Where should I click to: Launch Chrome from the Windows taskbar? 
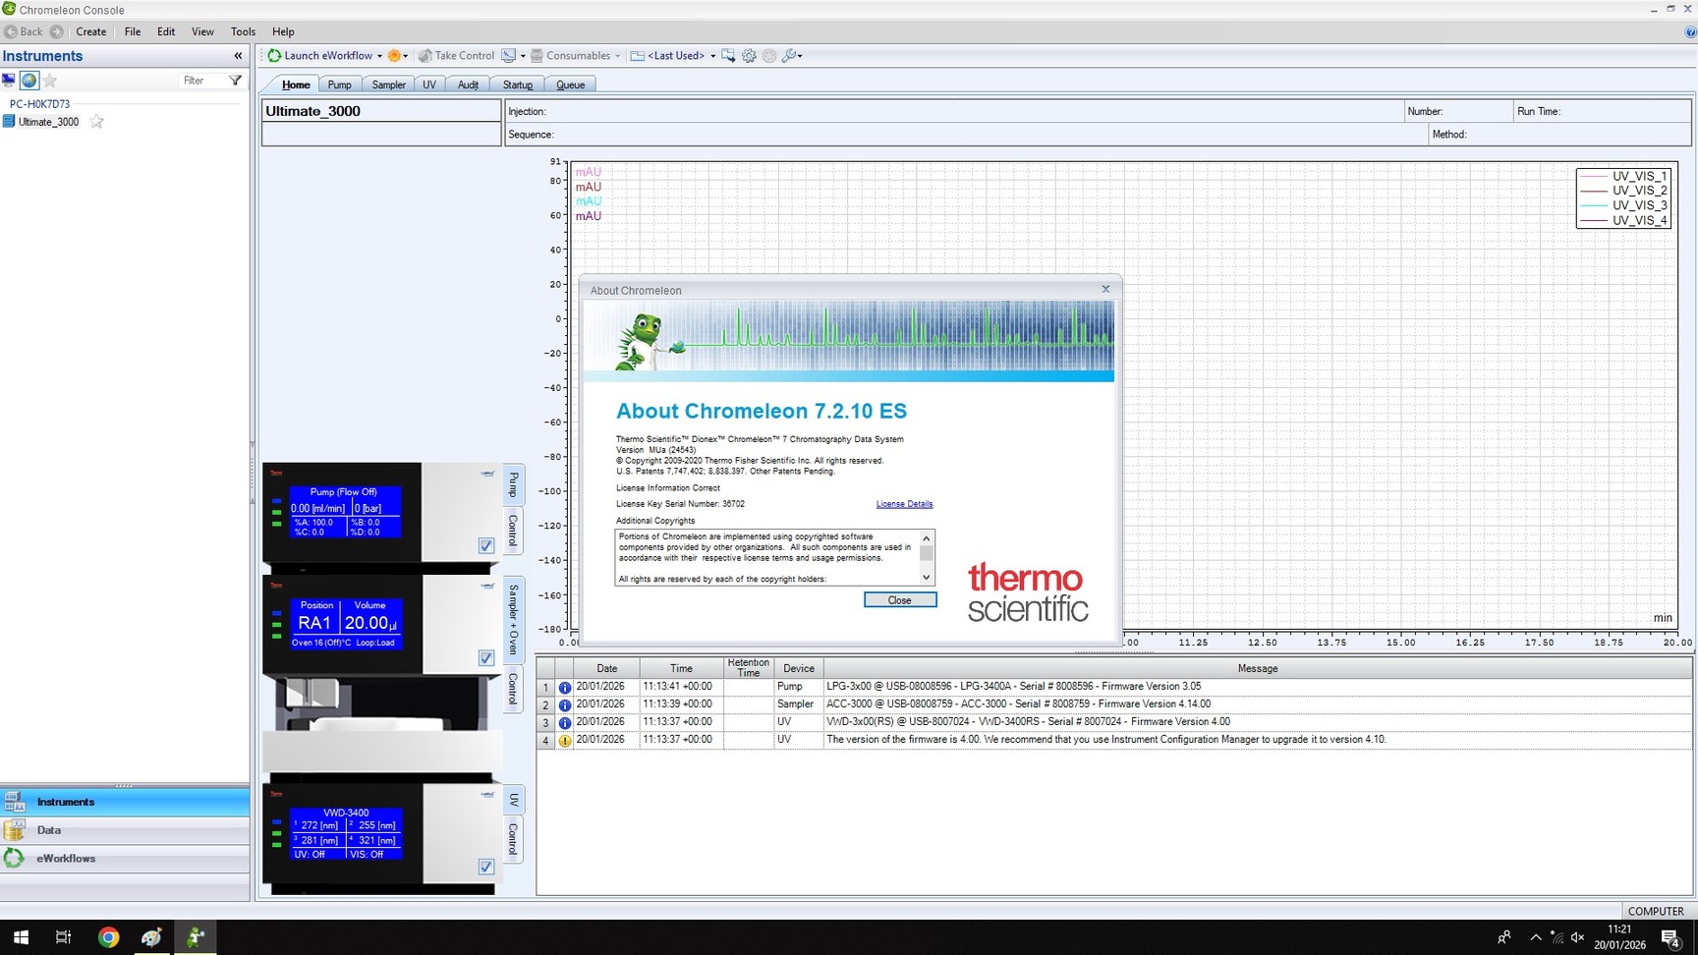click(x=108, y=936)
